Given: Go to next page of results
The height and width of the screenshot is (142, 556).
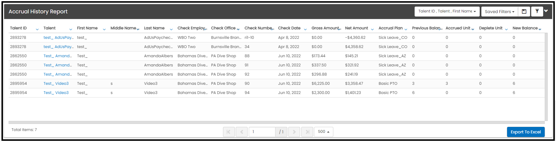Looking at the screenshot, I should pyautogui.click(x=294, y=132).
